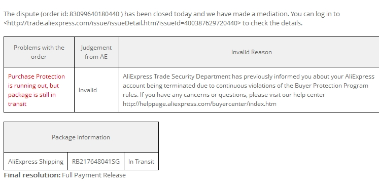Click the 'AliExpress Shipping' cell
Viewport: 379px width, 187px height.
(x=36, y=162)
